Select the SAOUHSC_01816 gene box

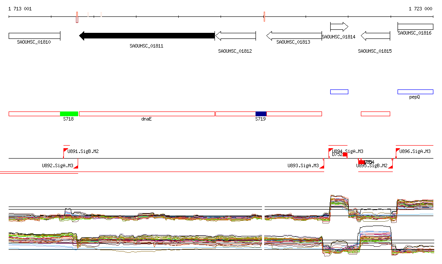415,27
